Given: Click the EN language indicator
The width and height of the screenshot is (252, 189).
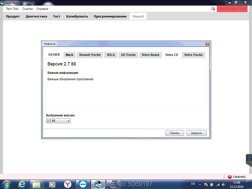Looking at the screenshot, I should coord(193,184).
